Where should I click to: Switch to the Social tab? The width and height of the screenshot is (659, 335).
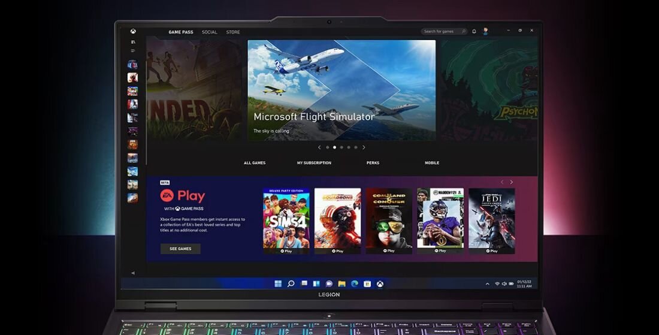point(209,32)
